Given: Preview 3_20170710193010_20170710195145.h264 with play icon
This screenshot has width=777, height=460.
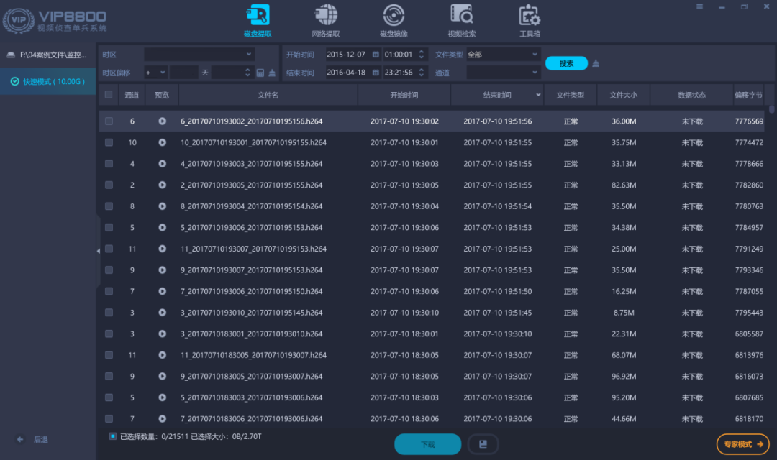Looking at the screenshot, I should tap(162, 313).
